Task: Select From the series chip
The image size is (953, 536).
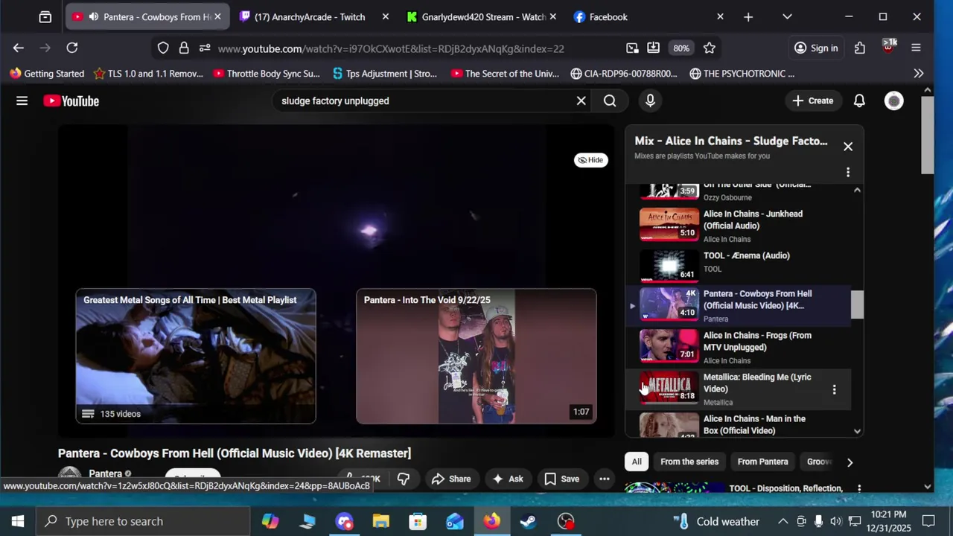Action: (689, 462)
